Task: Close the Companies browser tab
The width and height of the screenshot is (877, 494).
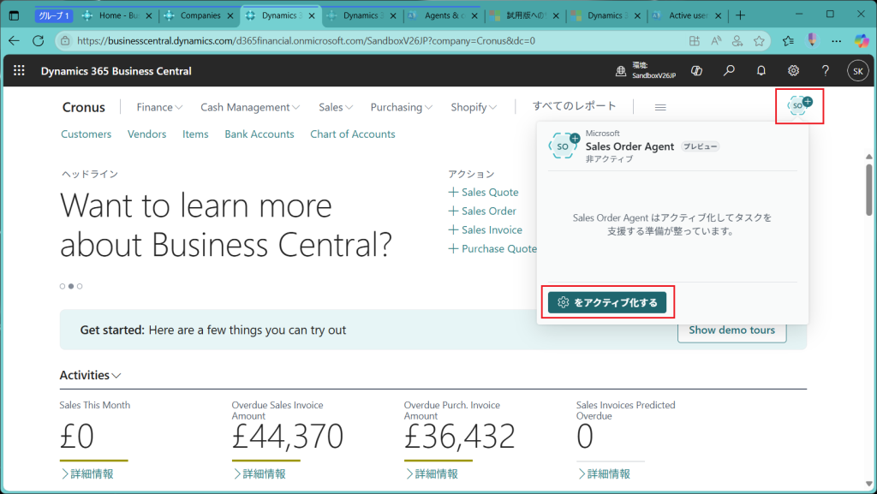Action: [230, 15]
